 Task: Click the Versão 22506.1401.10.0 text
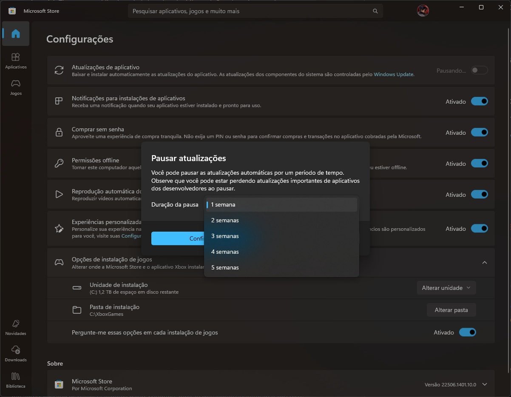[451, 384]
